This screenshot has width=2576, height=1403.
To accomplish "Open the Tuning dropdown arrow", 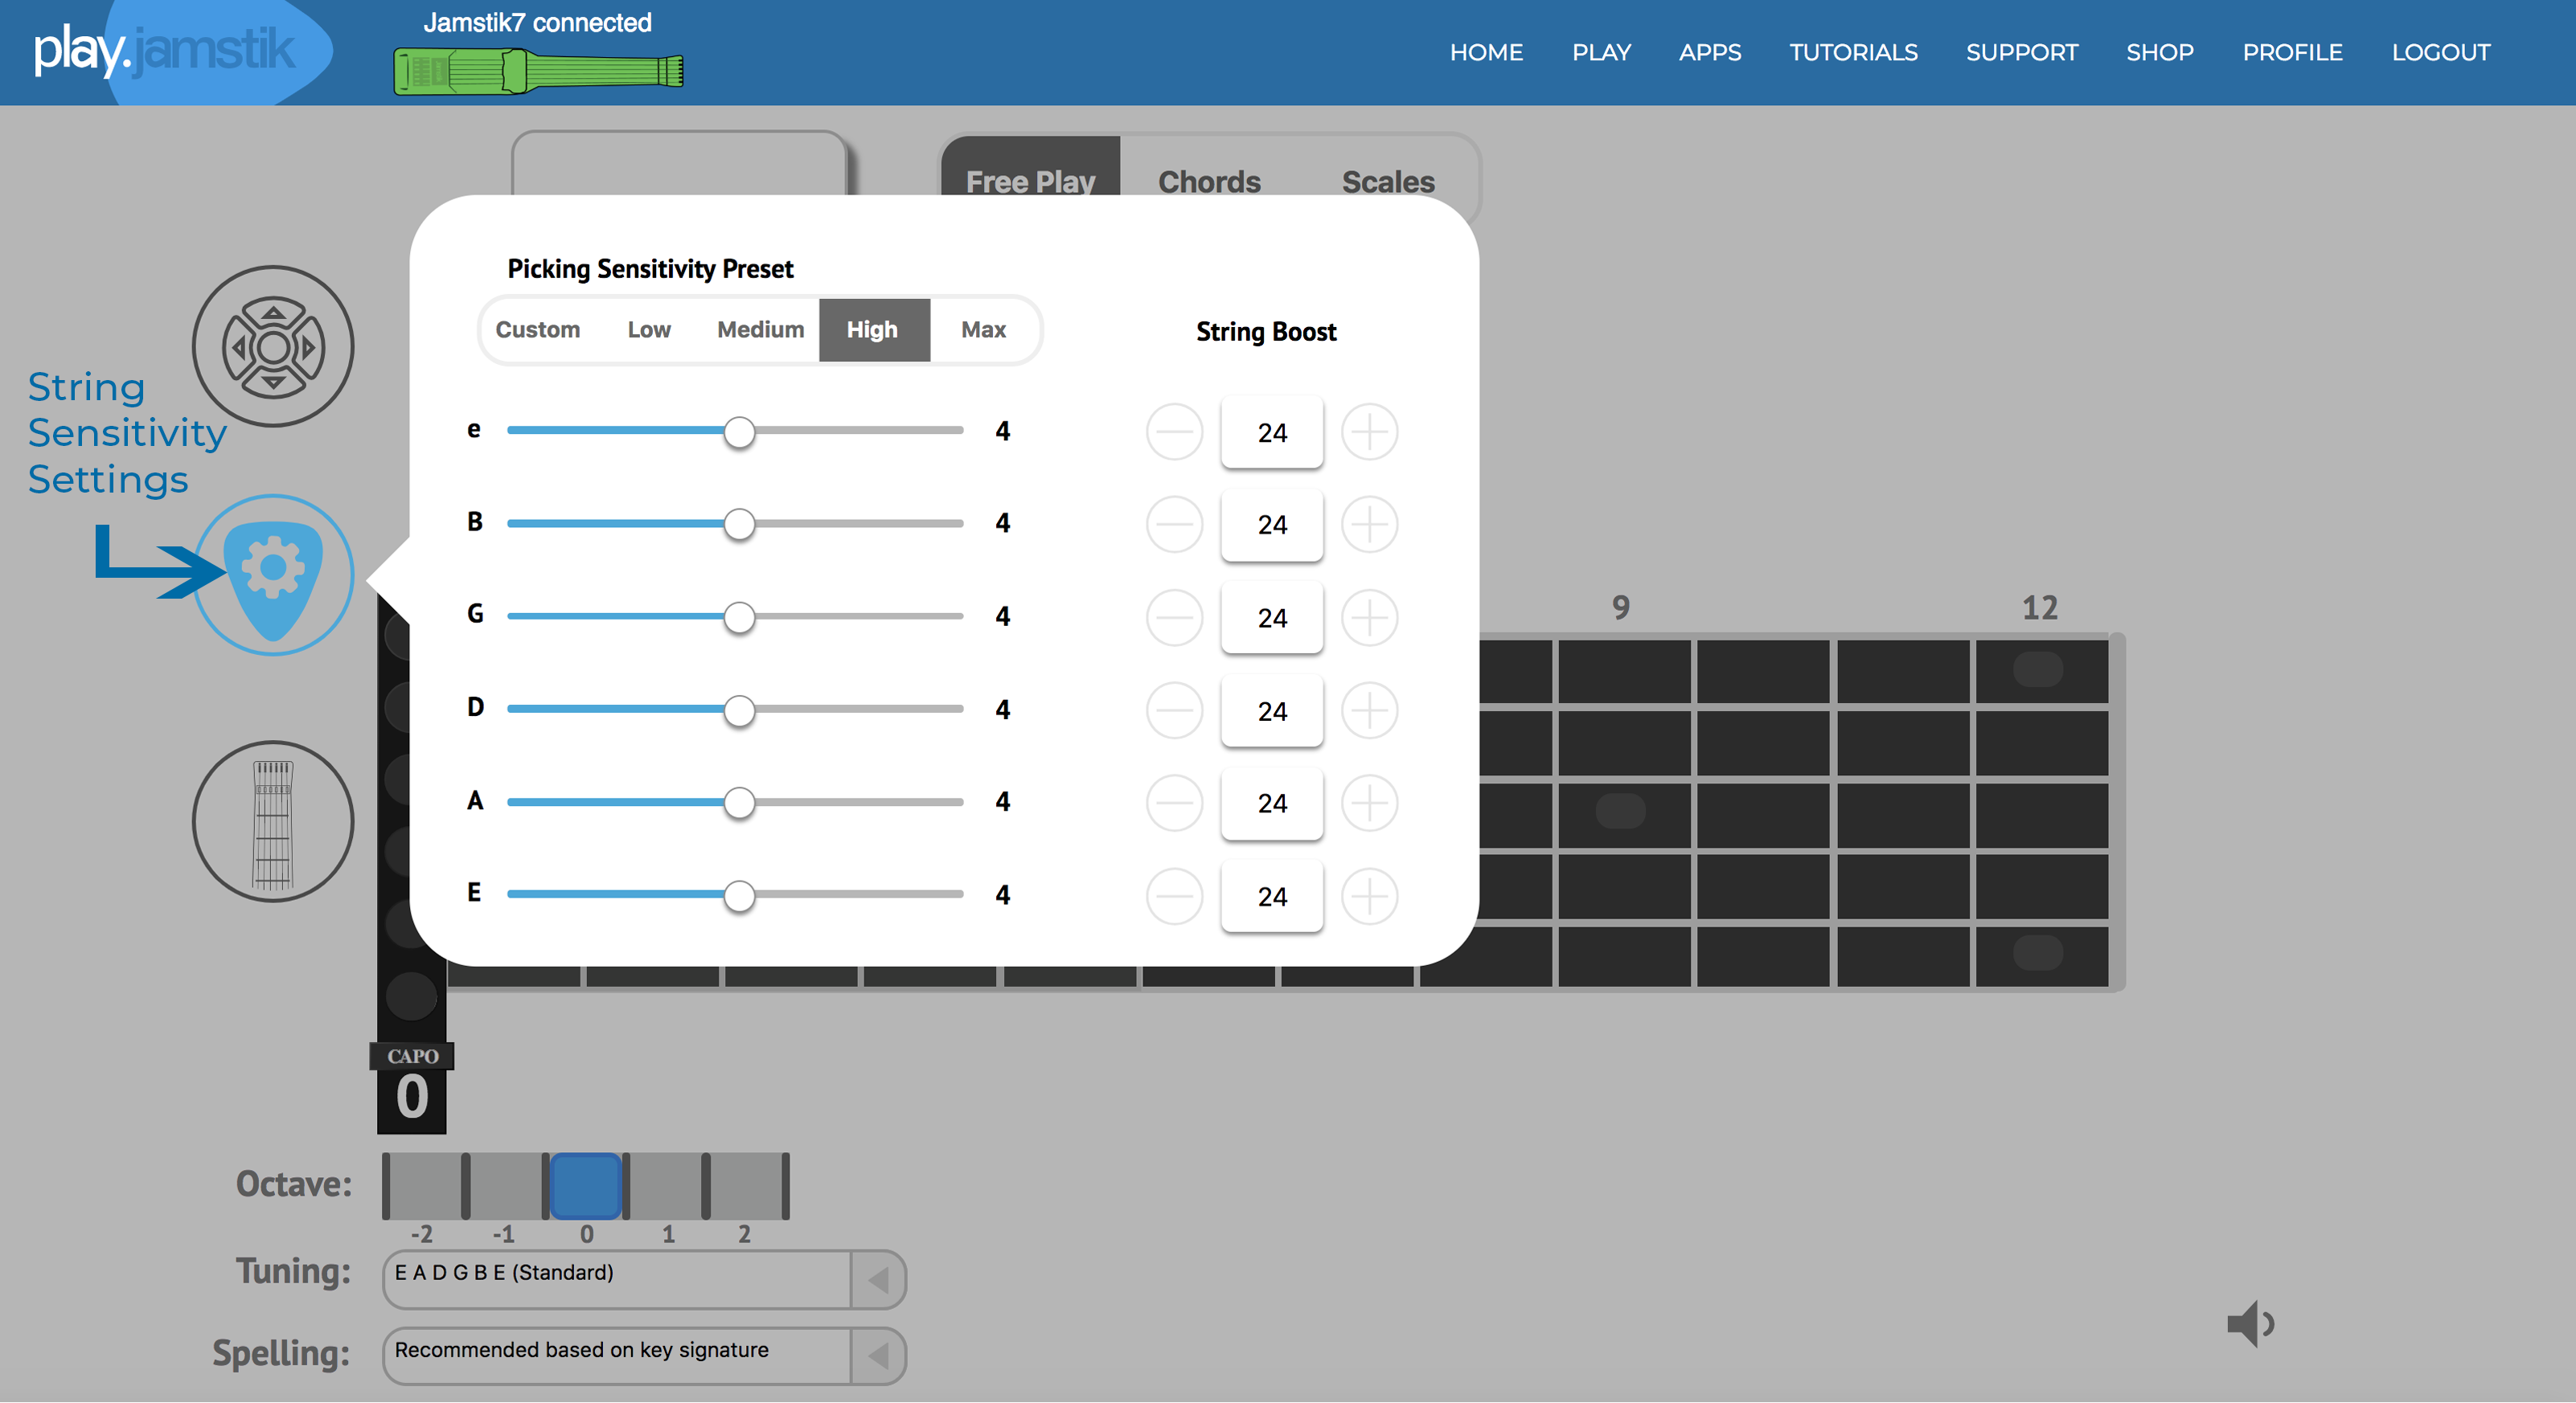I will pyautogui.click(x=878, y=1279).
